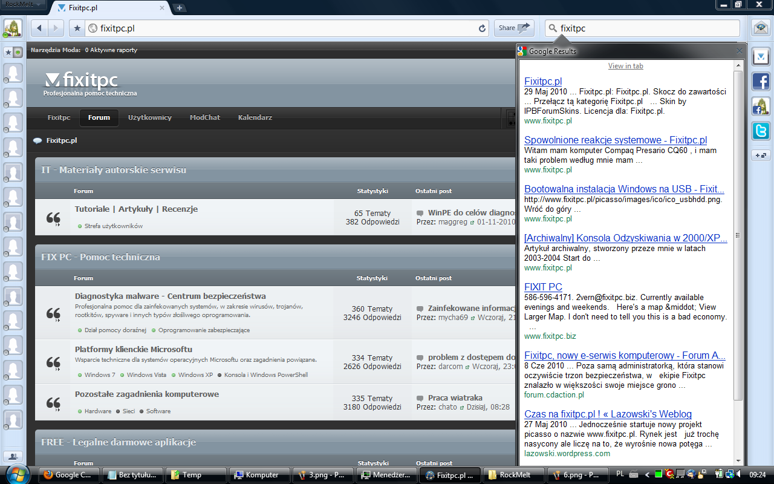Image resolution: width=774 pixels, height=484 pixels.
Task: Open the Użytkownicy navigation tab
Action: pos(150,117)
